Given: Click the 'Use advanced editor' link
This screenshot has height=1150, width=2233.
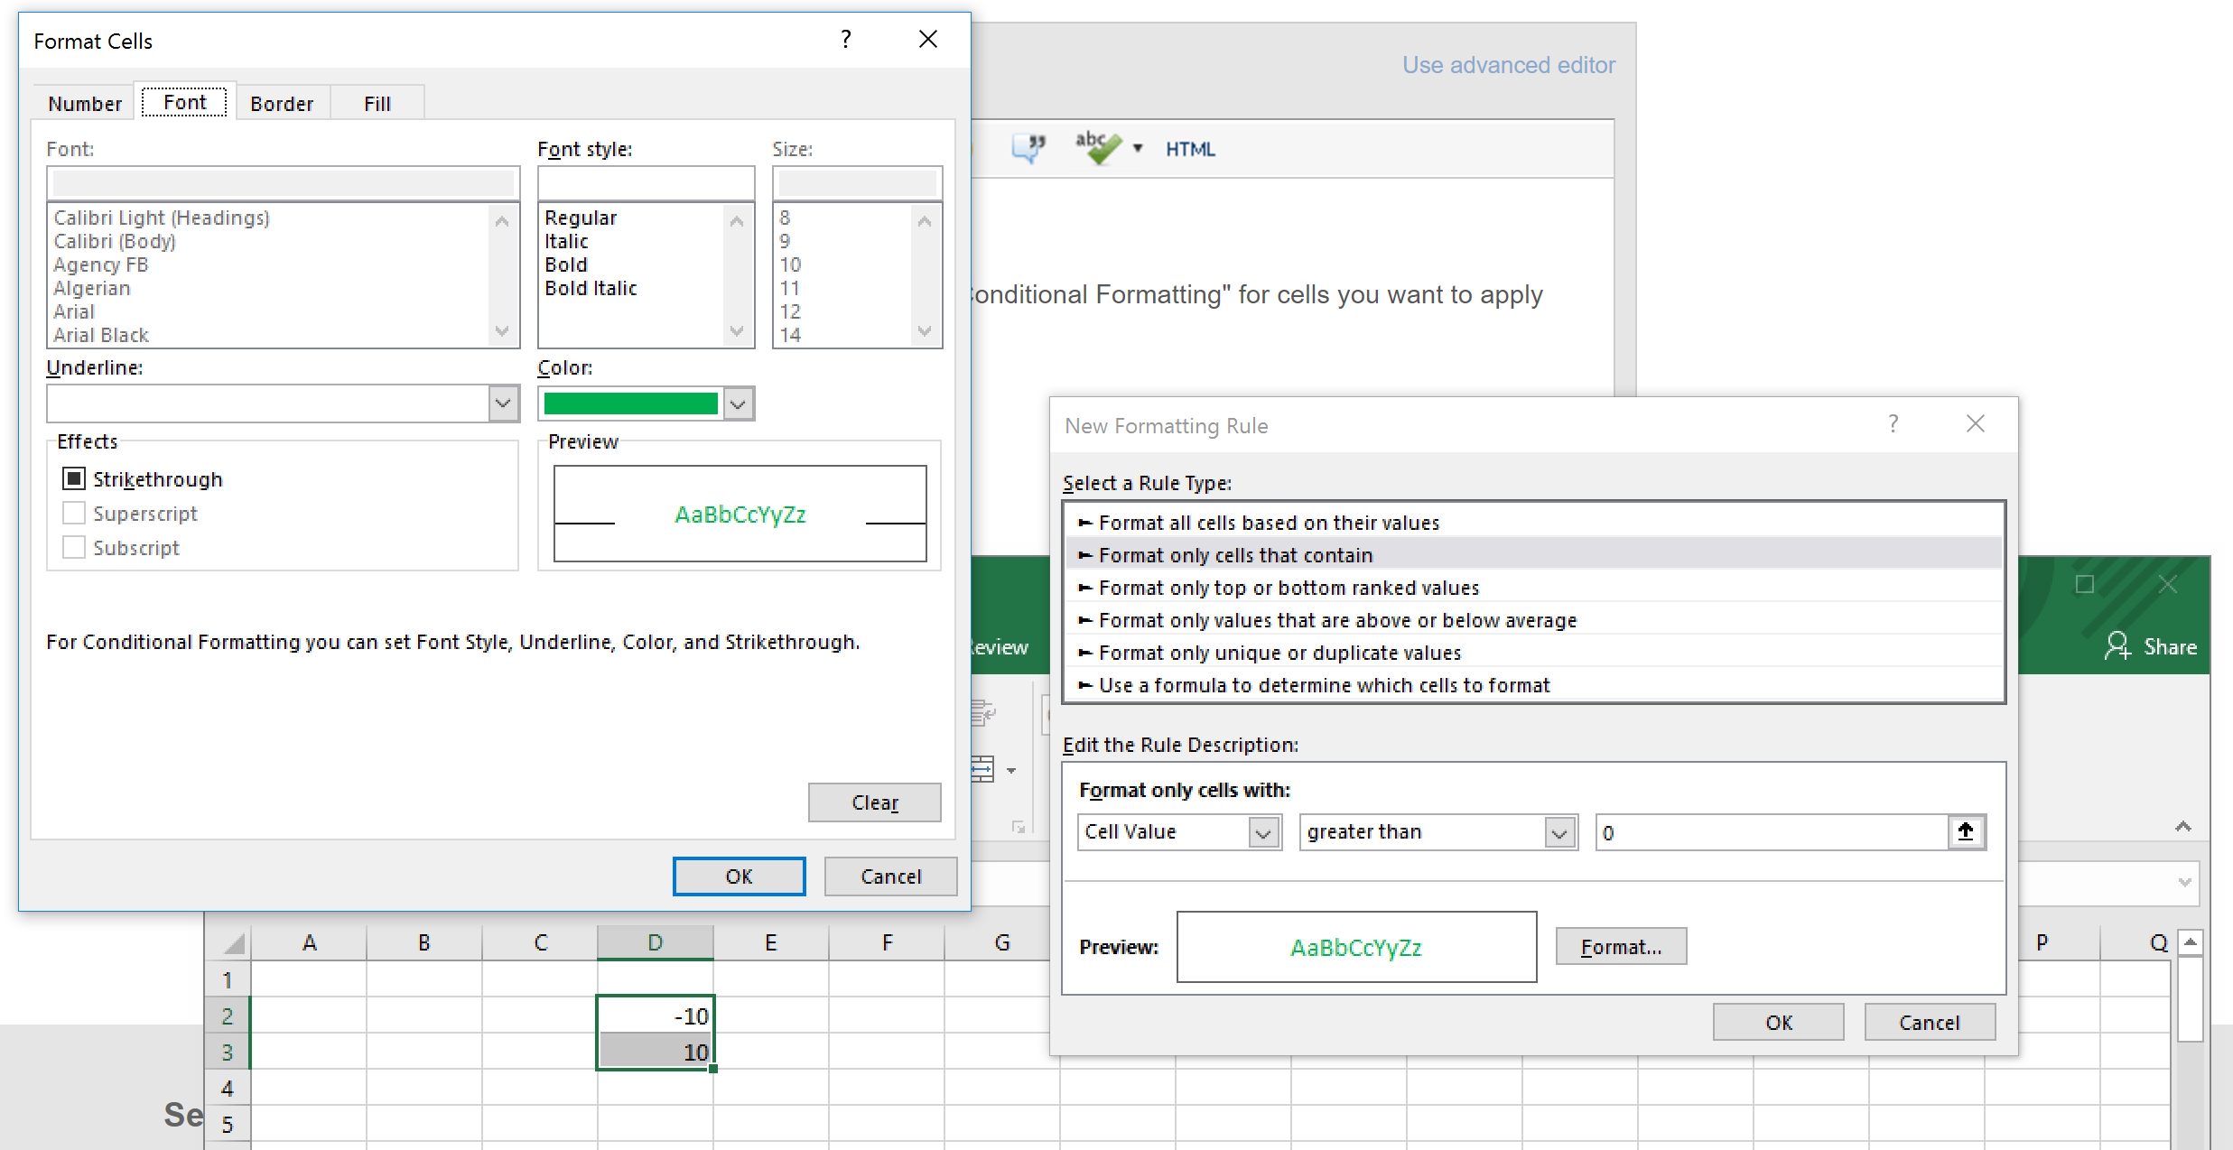Looking at the screenshot, I should point(1508,65).
